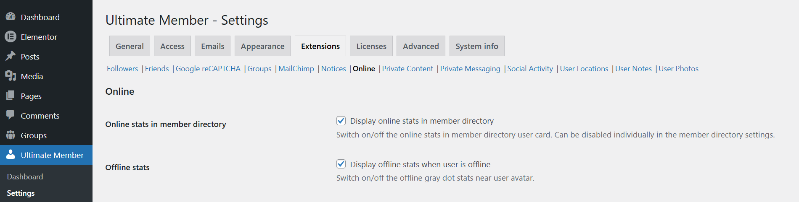Open Private Content settings
Viewport: 799px width, 202px height.
407,69
